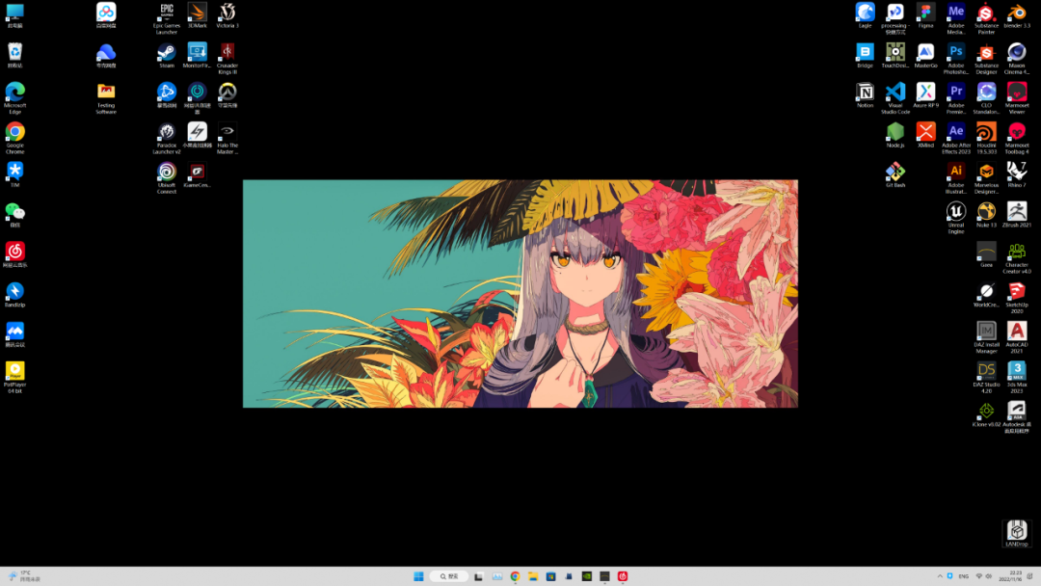Select the Recycle Bin icon
1041x586 pixels.
click(15, 56)
